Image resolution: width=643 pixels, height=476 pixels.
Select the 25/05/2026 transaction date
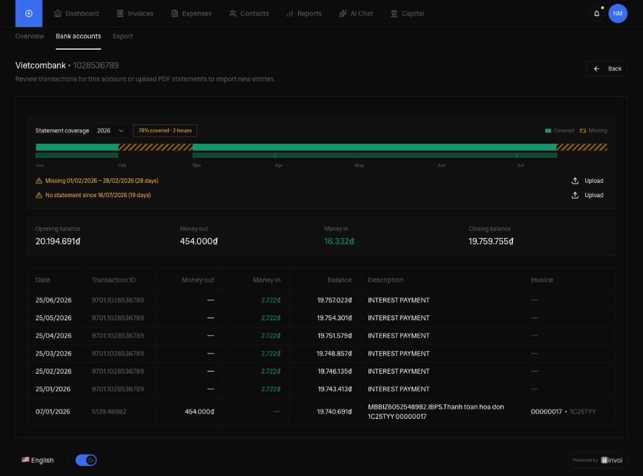click(53, 318)
